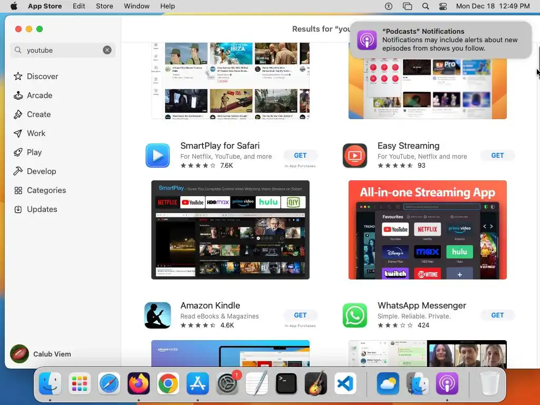Open the App Store menu
Screen dimensions: 540x405
[45, 6]
